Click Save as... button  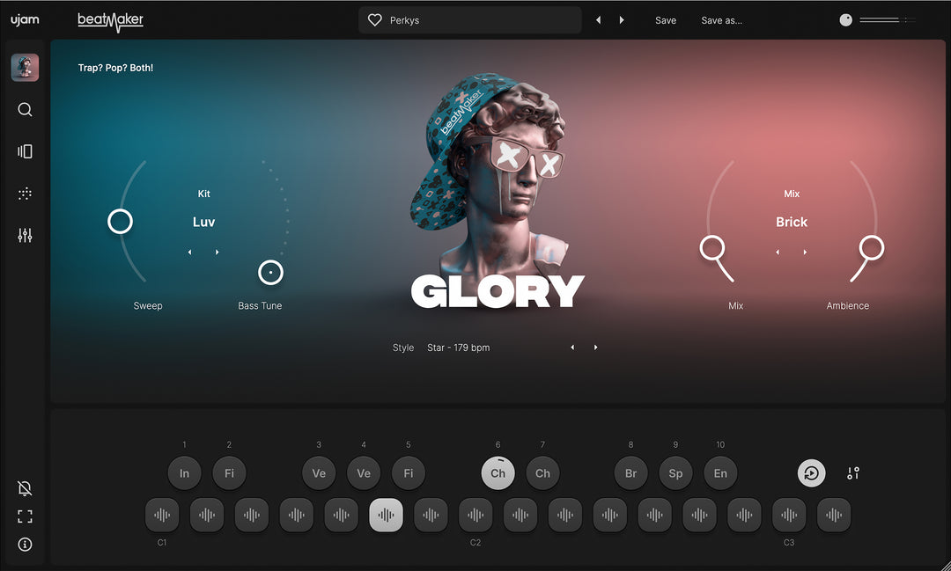point(722,20)
